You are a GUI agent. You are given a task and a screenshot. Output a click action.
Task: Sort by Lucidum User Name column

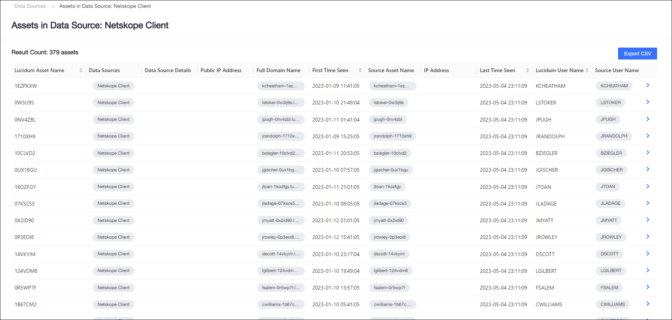pos(587,70)
